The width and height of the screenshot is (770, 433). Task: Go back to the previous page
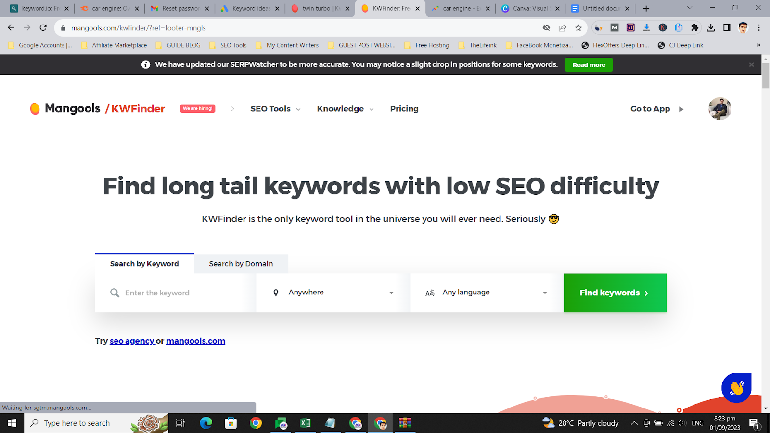point(11,28)
